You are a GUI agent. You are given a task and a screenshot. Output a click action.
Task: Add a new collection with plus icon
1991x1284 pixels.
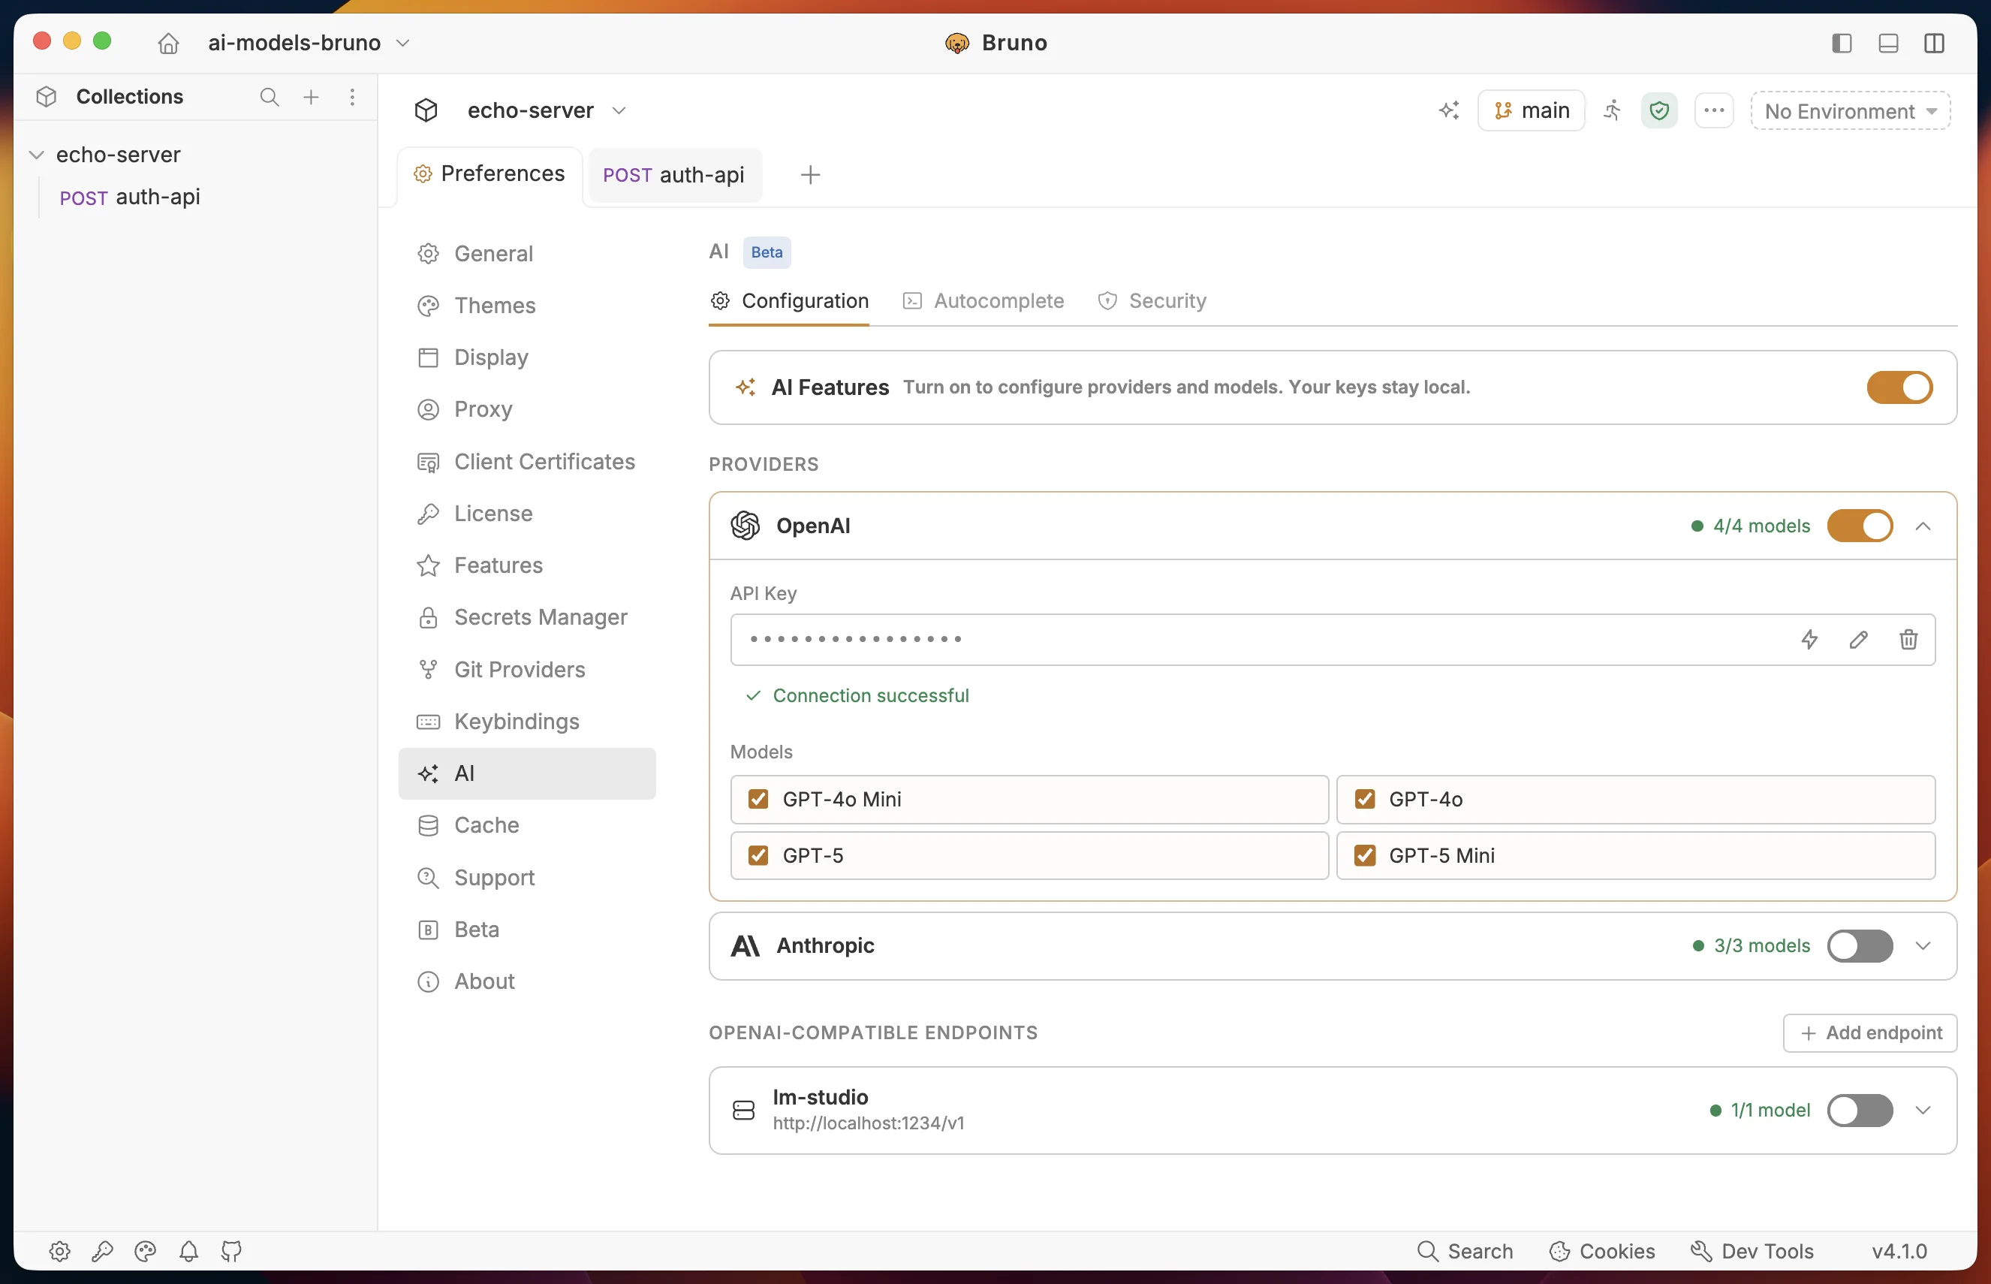pyautogui.click(x=311, y=97)
